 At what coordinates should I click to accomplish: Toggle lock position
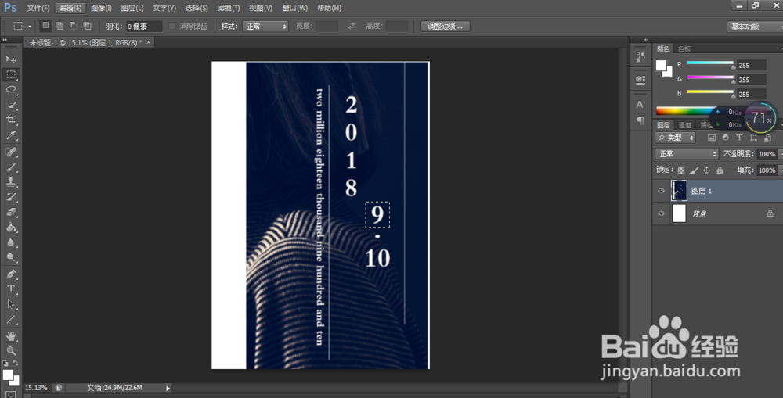click(706, 170)
